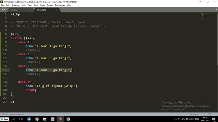Click the Sublime Text taskbar icon
Screen dimensions: 218x122
60,119
